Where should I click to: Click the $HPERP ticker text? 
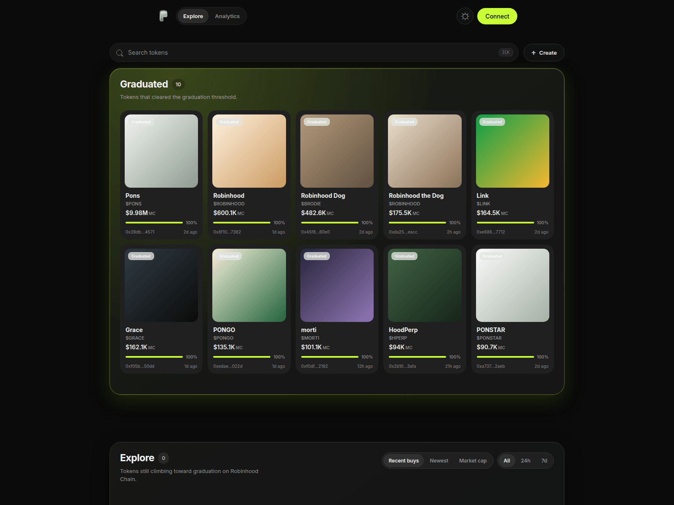point(398,338)
